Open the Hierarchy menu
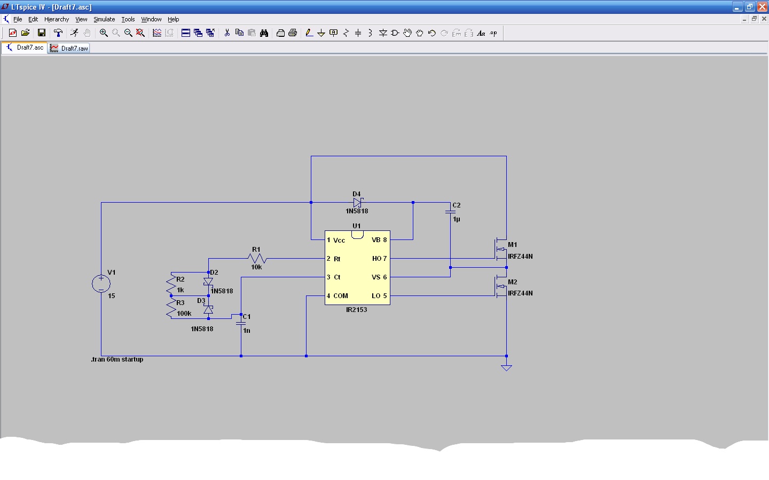769x480 pixels. [x=57, y=19]
